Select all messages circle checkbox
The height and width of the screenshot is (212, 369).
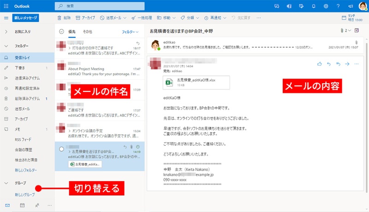point(61,31)
